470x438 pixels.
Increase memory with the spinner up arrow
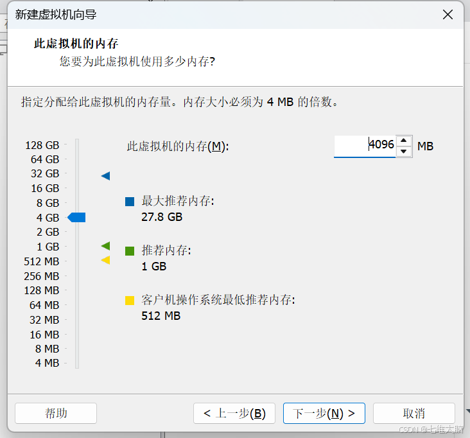(403, 140)
